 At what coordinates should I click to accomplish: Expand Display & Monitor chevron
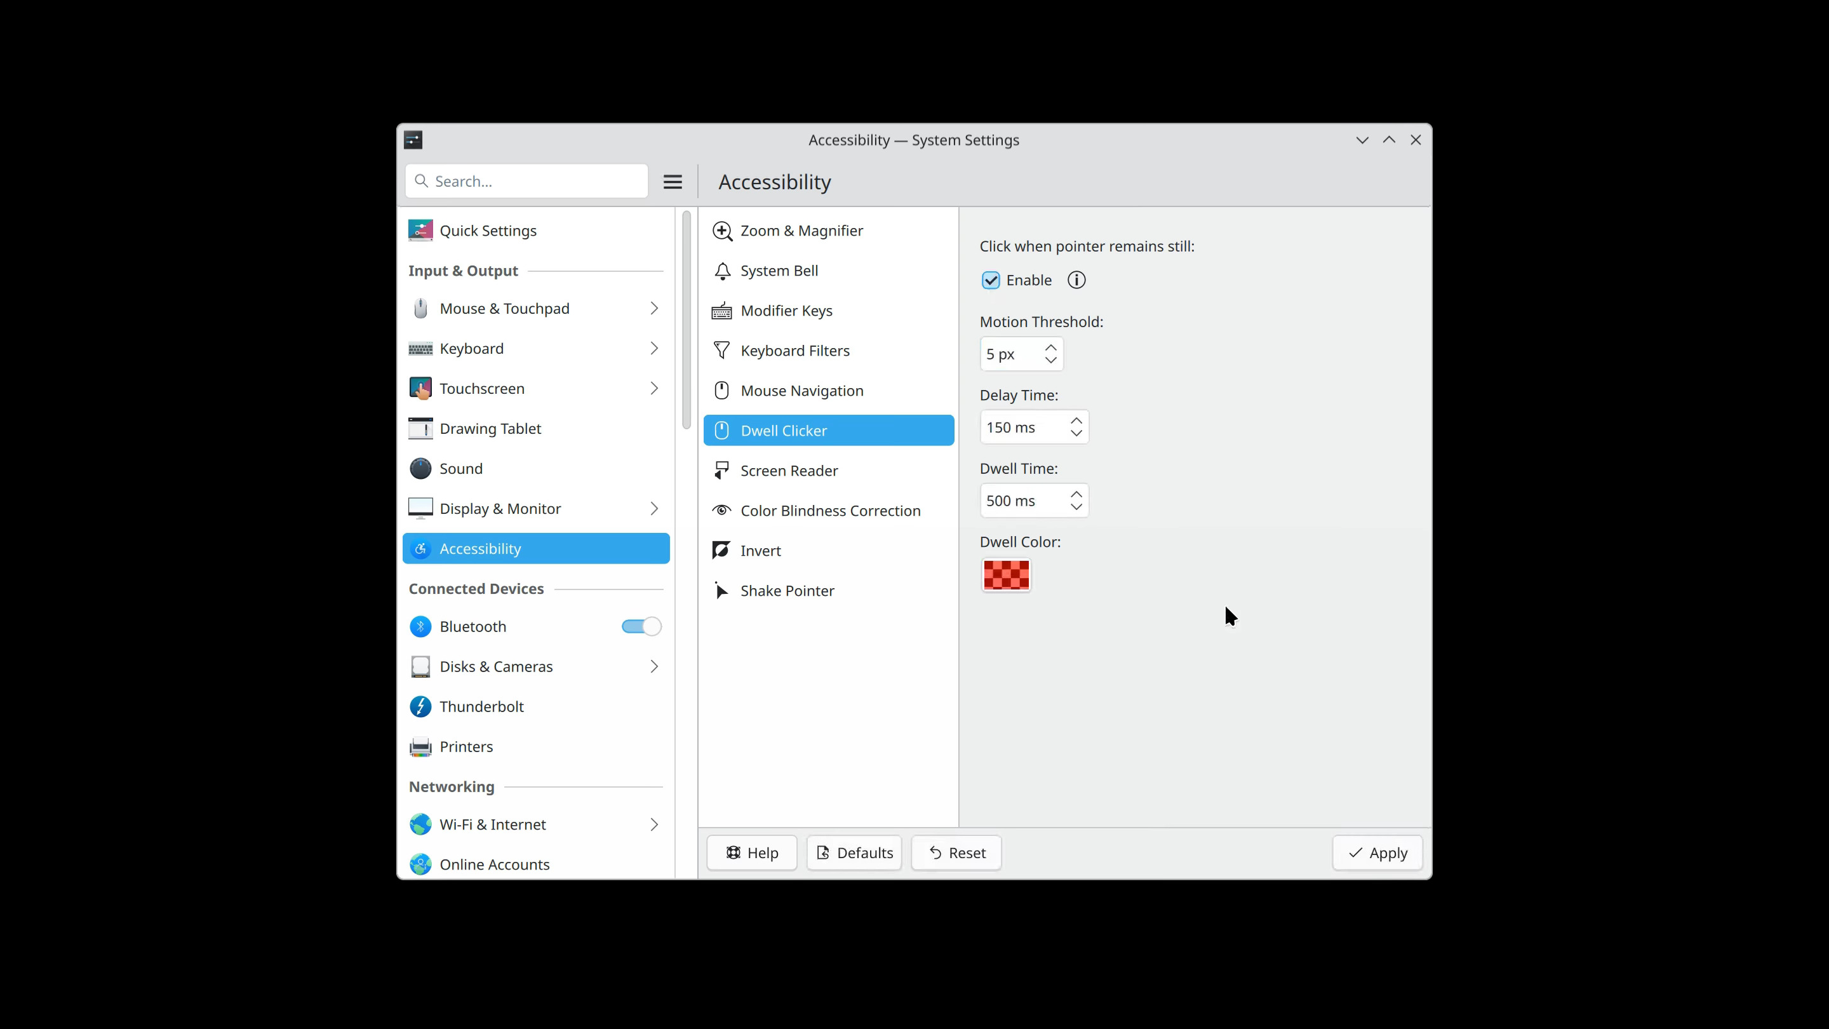pyautogui.click(x=654, y=508)
